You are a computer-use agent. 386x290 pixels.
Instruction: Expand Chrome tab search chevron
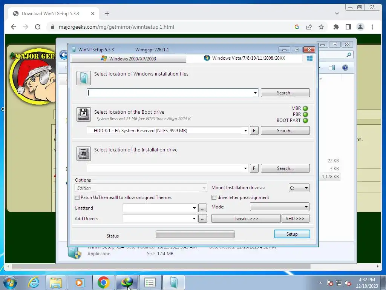click(337, 14)
